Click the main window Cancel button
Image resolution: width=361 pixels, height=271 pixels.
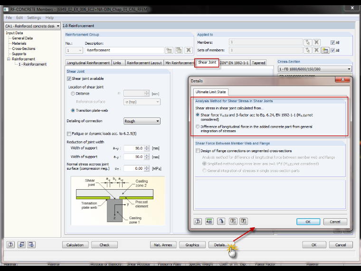point(341,245)
